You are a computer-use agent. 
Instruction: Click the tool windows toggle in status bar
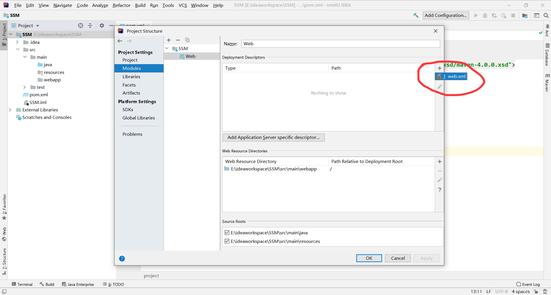click(x=4, y=291)
